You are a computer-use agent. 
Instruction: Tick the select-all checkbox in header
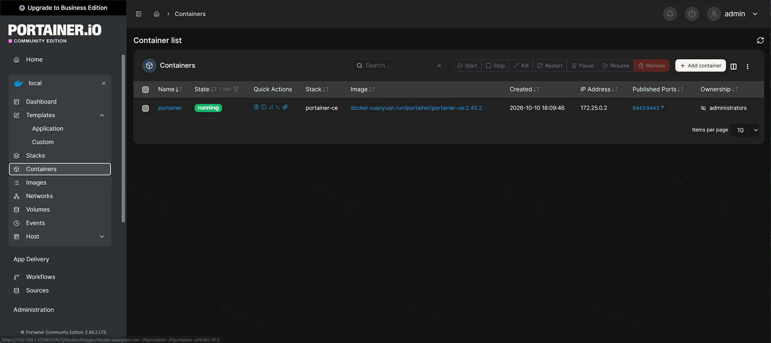pyautogui.click(x=146, y=89)
